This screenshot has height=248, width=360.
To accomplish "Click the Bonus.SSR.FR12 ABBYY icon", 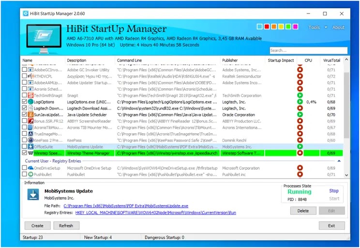I will 30,121.
